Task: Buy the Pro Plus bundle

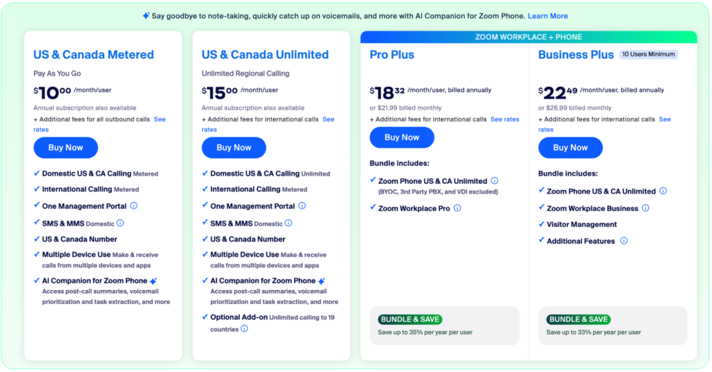Action: point(402,137)
